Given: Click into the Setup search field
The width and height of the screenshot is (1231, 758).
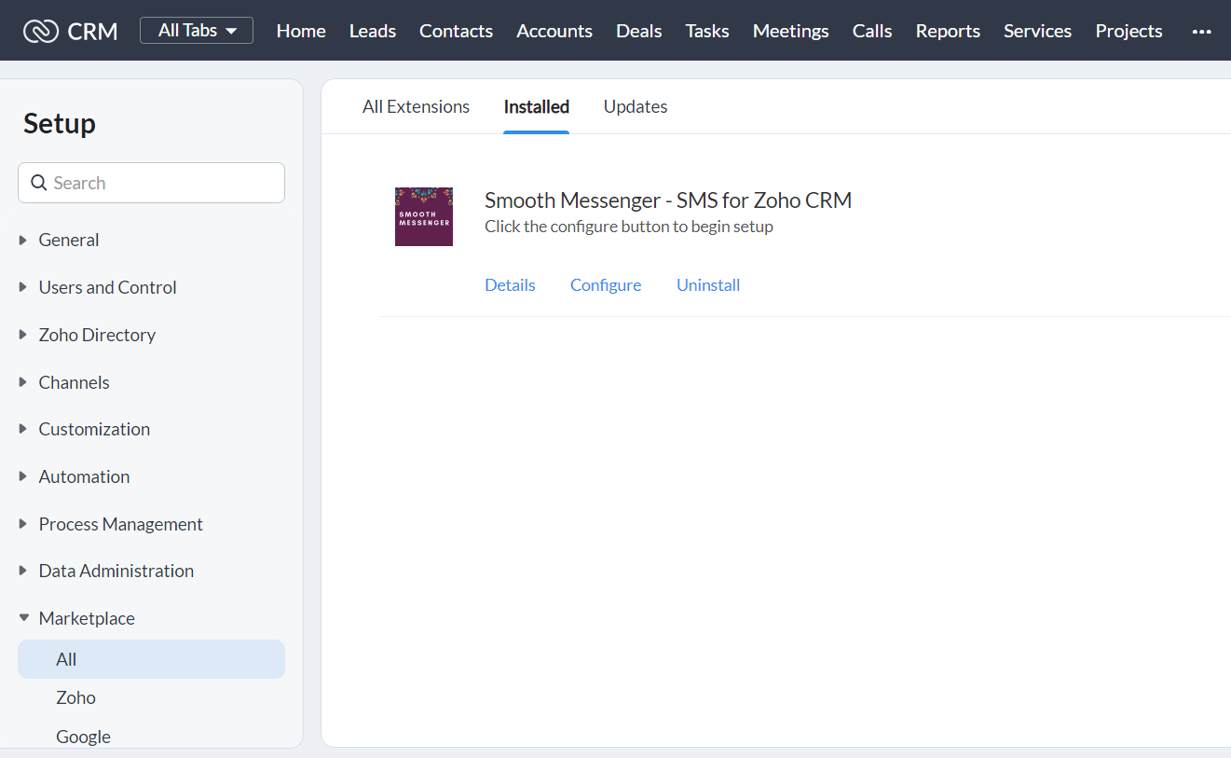Looking at the screenshot, I should (151, 183).
